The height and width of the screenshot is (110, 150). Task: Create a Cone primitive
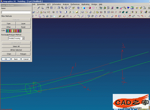[73, 12]
